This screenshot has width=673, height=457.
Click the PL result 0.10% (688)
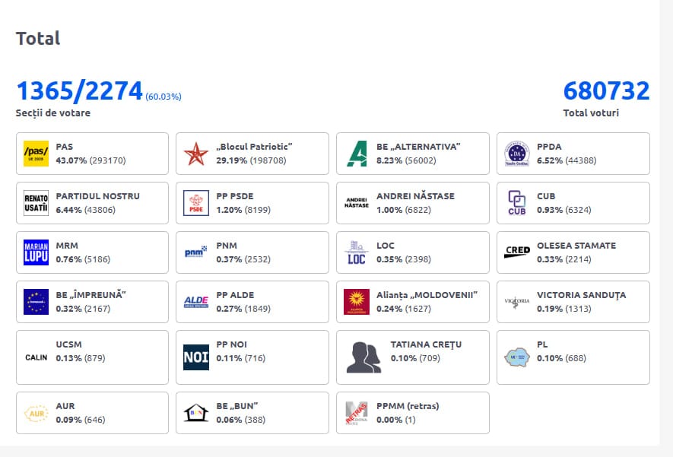click(x=561, y=358)
